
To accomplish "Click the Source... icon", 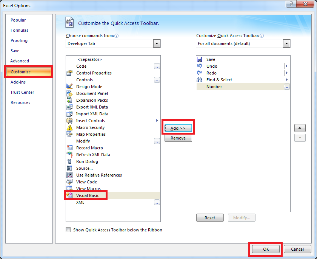I will tap(69, 168).
